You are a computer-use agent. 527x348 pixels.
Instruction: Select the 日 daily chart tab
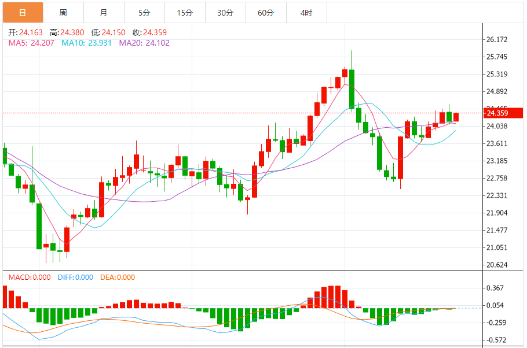tap(23, 13)
